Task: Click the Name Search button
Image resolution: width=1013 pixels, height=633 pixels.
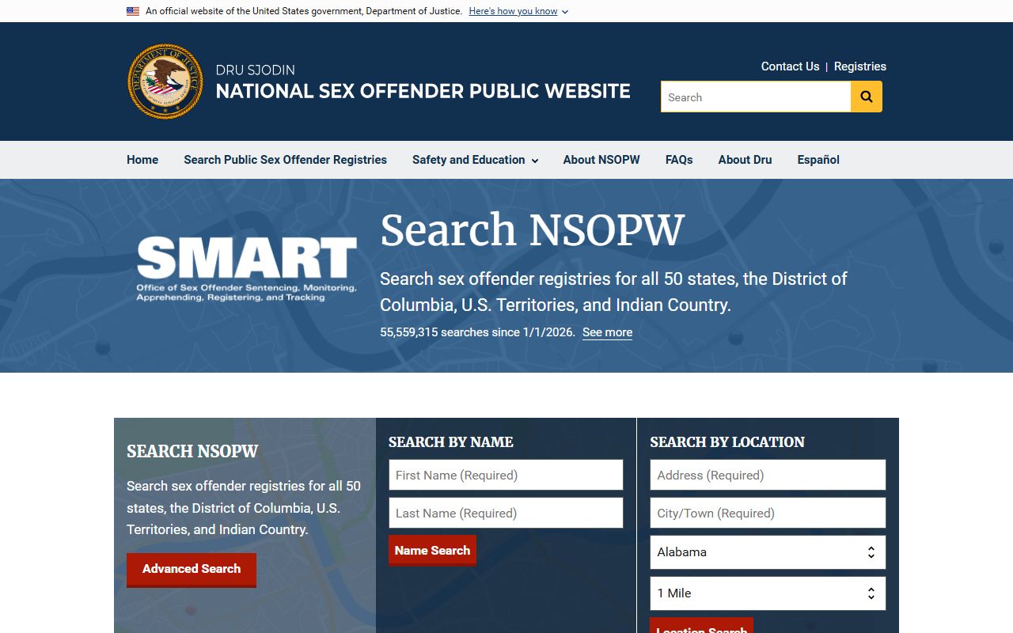Action: (x=432, y=551)
